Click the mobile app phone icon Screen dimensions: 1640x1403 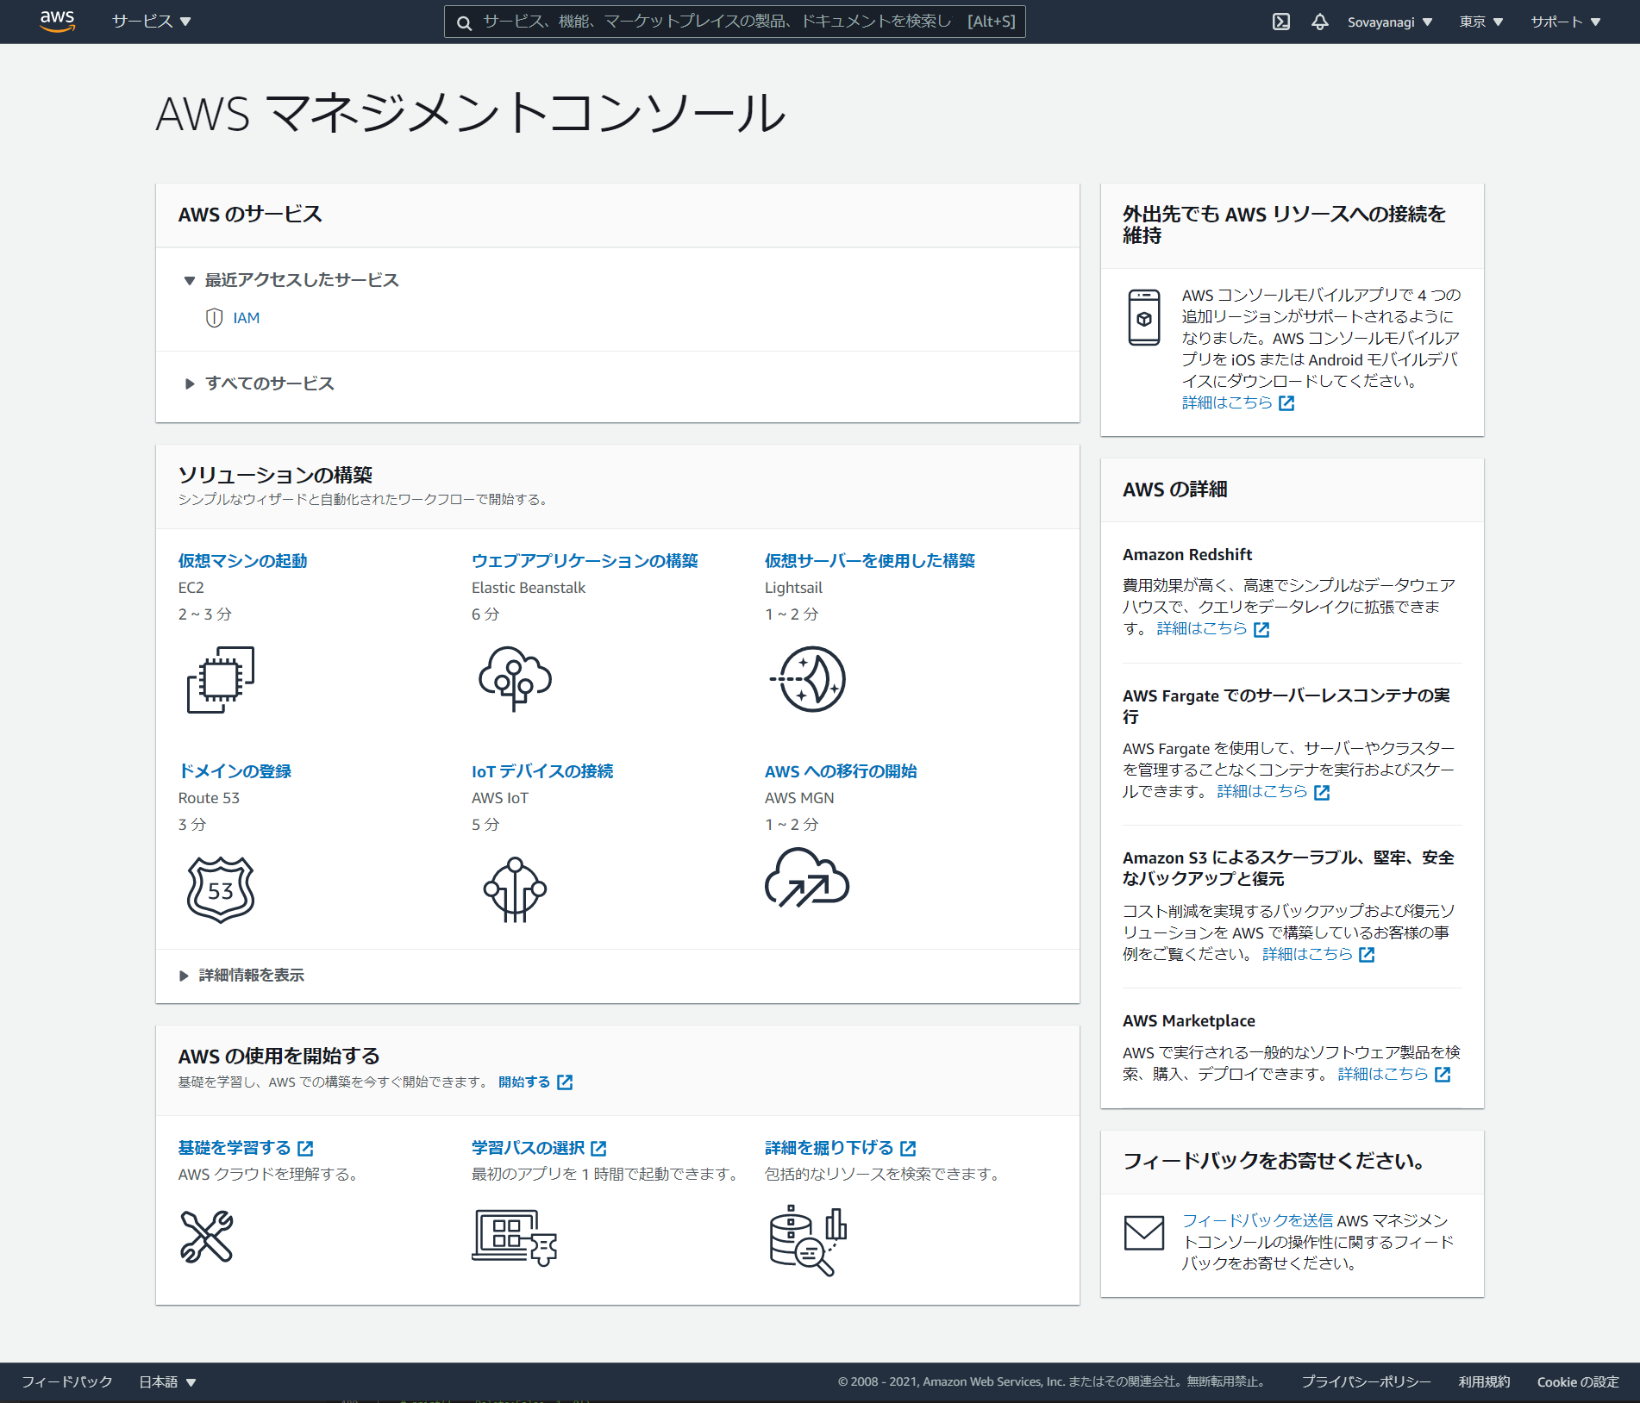click(1144, 321)
